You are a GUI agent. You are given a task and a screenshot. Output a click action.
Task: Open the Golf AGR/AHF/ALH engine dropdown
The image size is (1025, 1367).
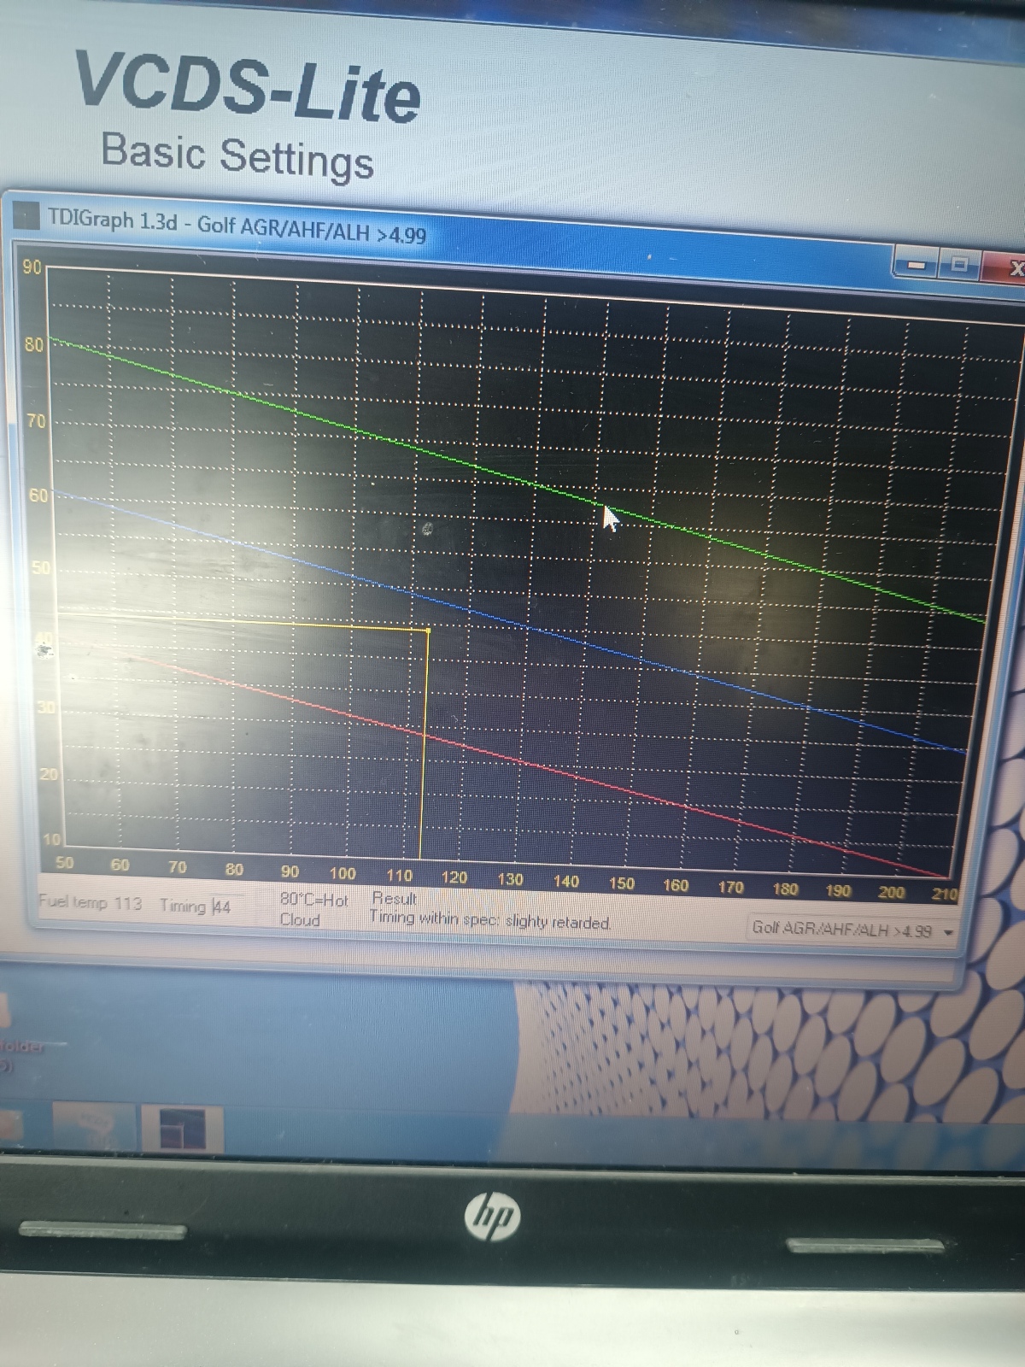(841, 930)
